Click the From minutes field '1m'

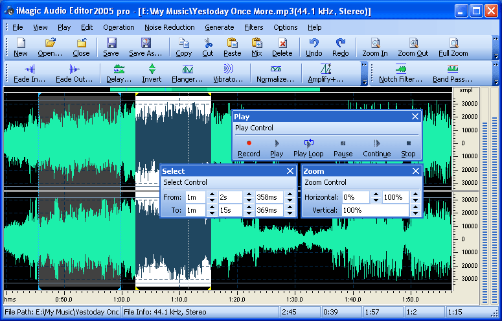pos(196,197)
